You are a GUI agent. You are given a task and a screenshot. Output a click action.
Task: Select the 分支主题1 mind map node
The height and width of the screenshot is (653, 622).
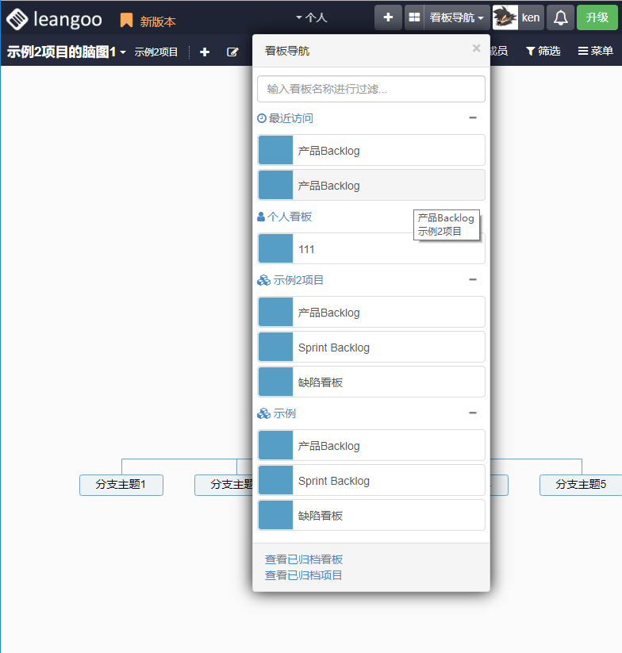point(121,485)
